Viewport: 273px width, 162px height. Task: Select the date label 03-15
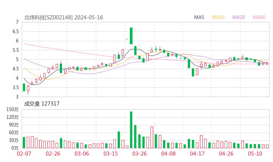point(111,154)
